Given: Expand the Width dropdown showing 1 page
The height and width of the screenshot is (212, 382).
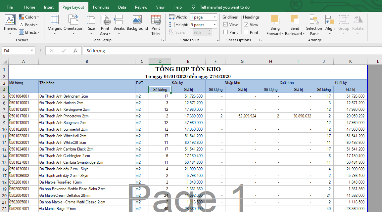Looking at the screenshot, I should (x=215, y=17).
